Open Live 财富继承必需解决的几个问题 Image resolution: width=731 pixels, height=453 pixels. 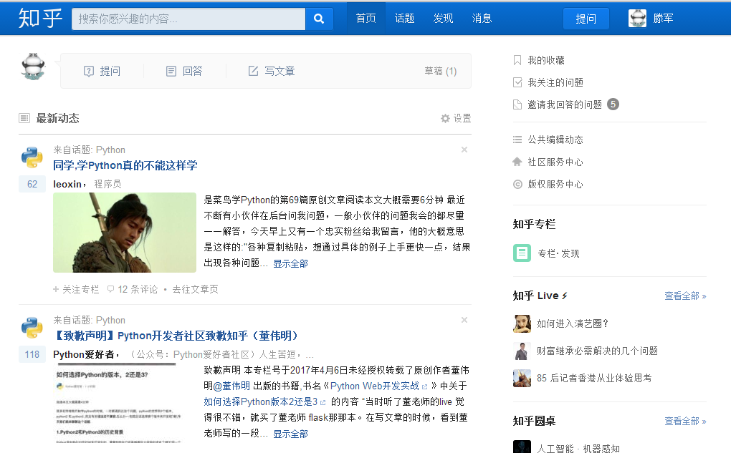click(x=597, y=351)
